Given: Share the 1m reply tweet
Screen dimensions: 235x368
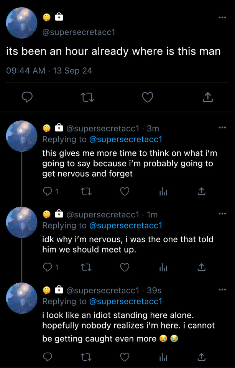Looking at the screenshot, I should click(x=202, y=267).
